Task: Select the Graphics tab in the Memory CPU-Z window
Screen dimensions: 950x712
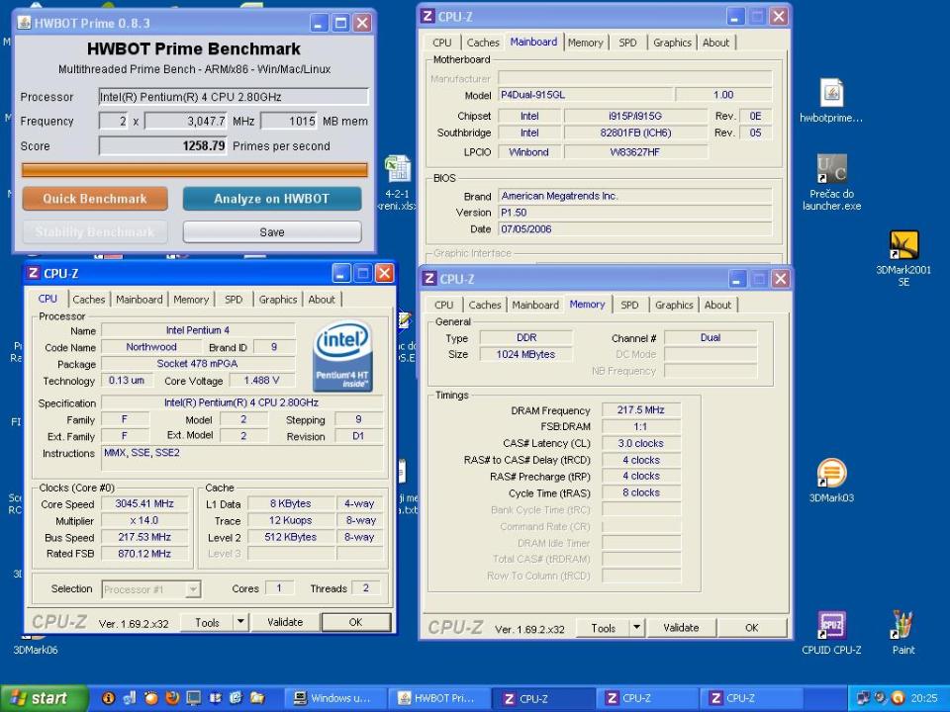Action: click(x=674, y=305)
